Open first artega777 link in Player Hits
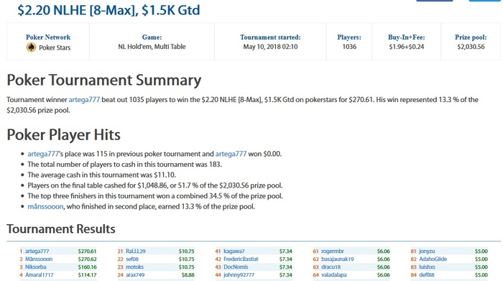 point(43,154)
